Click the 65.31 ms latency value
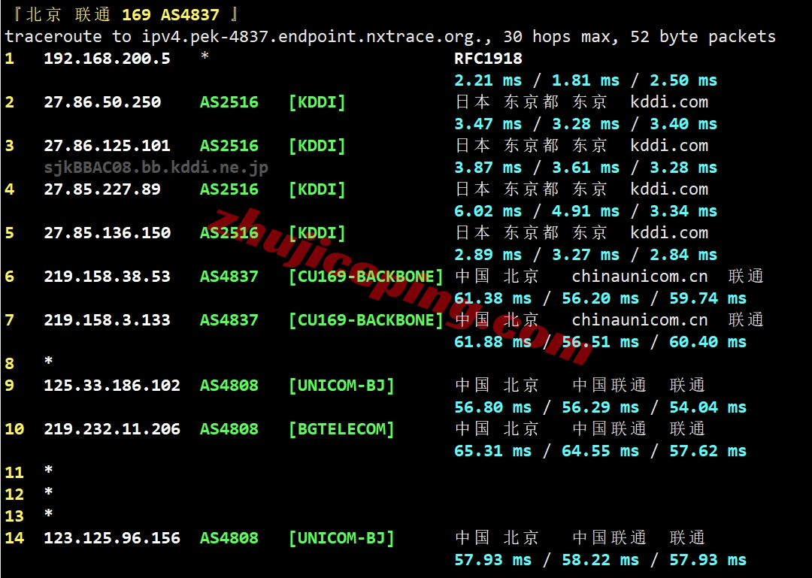The width and height of the screenshot is (812, 578). coord(493,450)
